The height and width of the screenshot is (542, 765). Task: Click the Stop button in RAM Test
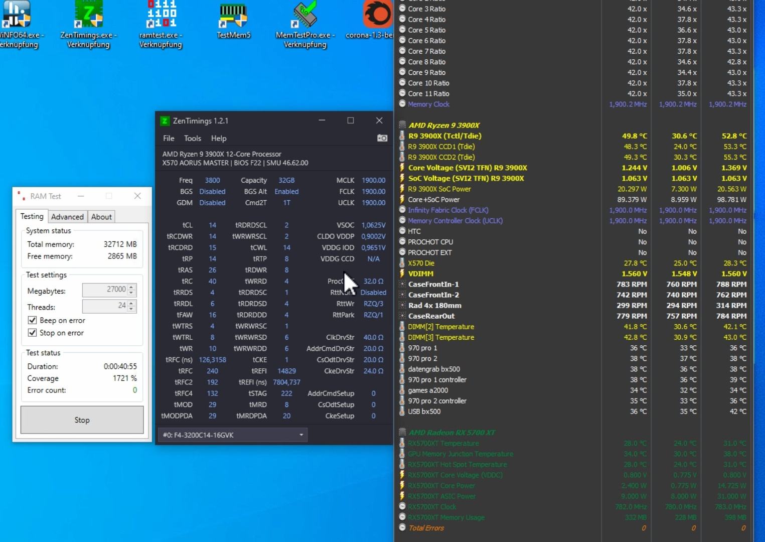[82, 420]
